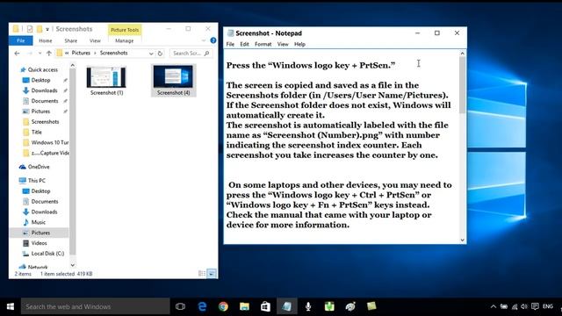Open Screenshots folder in navigation pane
This screenshot has width=562, height=316.
click(45, 122)
